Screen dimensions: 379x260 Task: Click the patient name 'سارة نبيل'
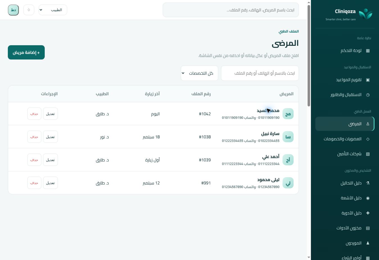pyautogui.click(x=270, y=134)
